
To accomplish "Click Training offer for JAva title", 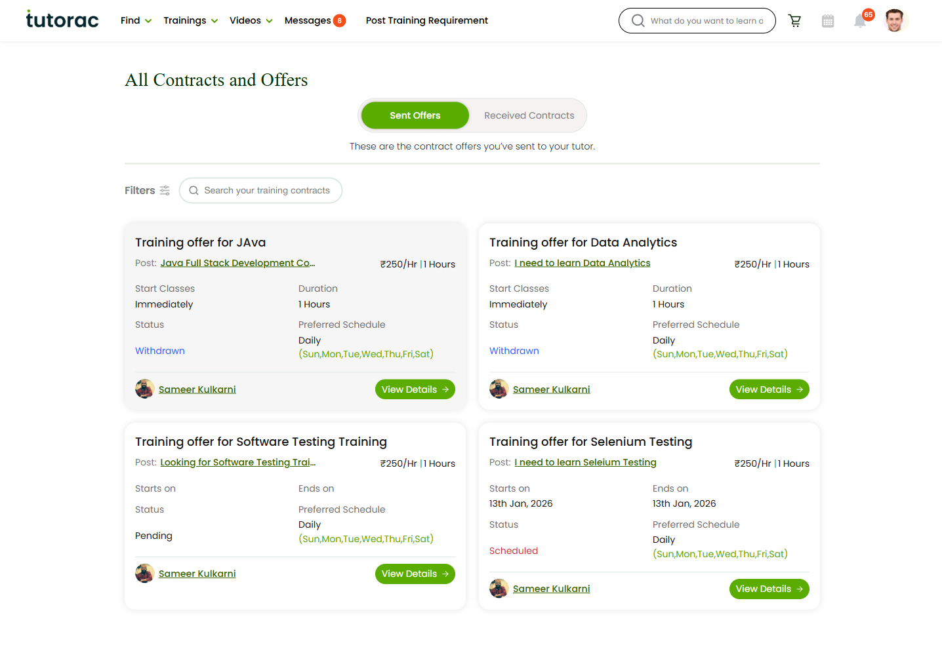I will [200, 243].
